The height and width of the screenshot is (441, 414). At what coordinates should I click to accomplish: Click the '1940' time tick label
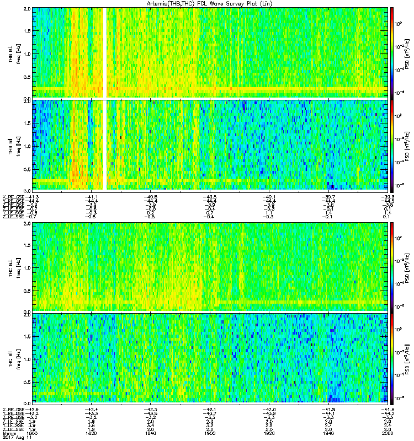coord(328,433)
